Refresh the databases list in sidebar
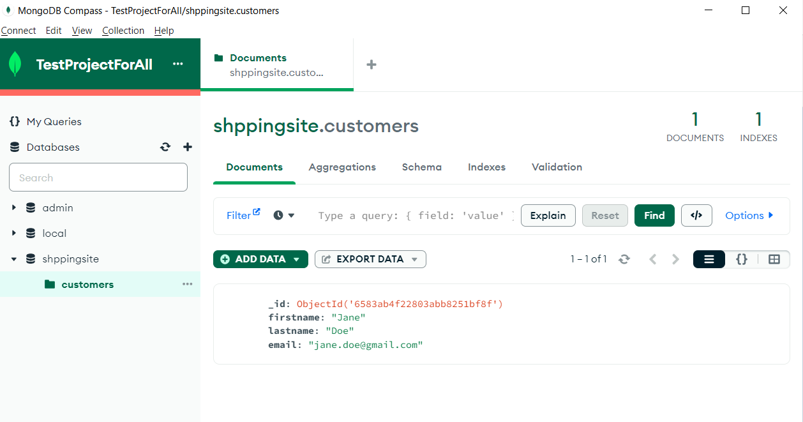This screenshot has height=422, width=803. (x=165, y=147)
